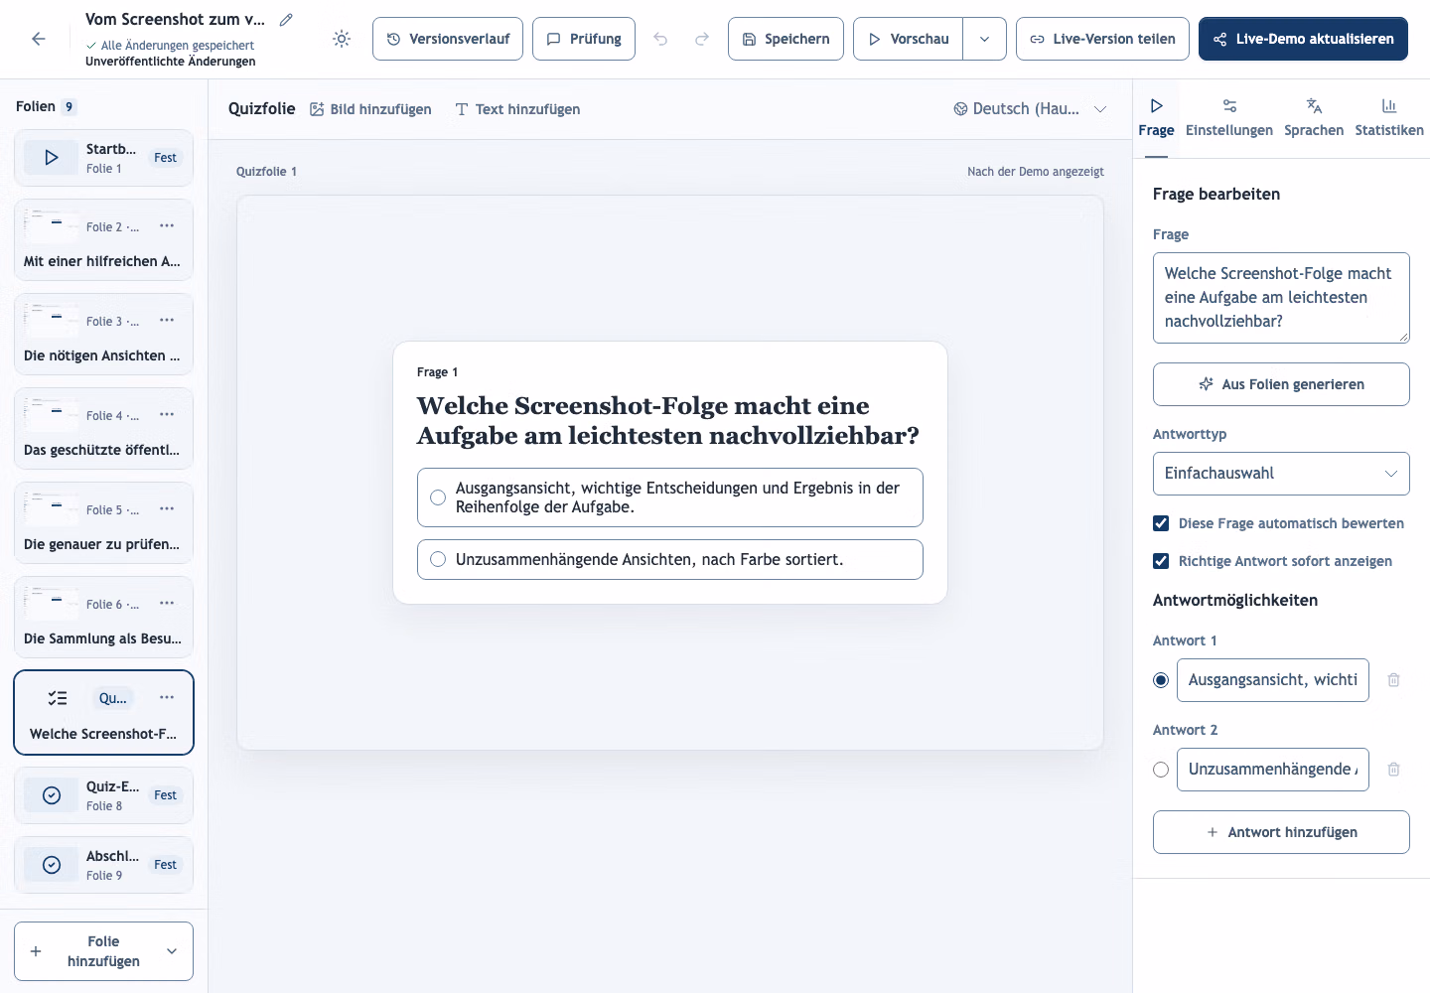
Task: Open the Versionsverlauf
Action: pyautogui.click(x=448, y=39)
